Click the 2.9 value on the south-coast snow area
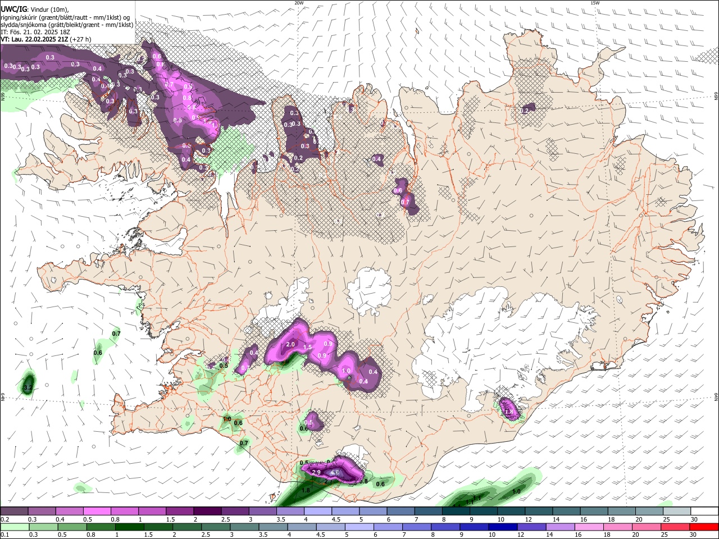Viewport: 719px width, 539px height. [x=316, y=472]
